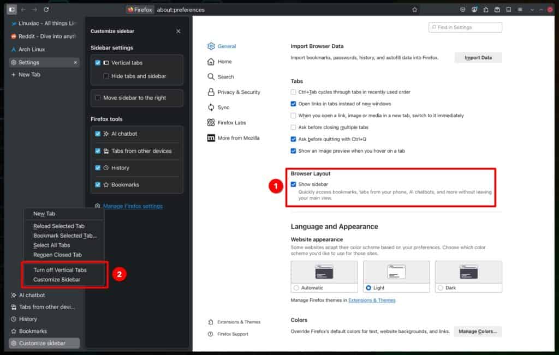Open the Privacy & Security settings category
Image resolution: width=559 pixels, height=355 pixels.
239,92
